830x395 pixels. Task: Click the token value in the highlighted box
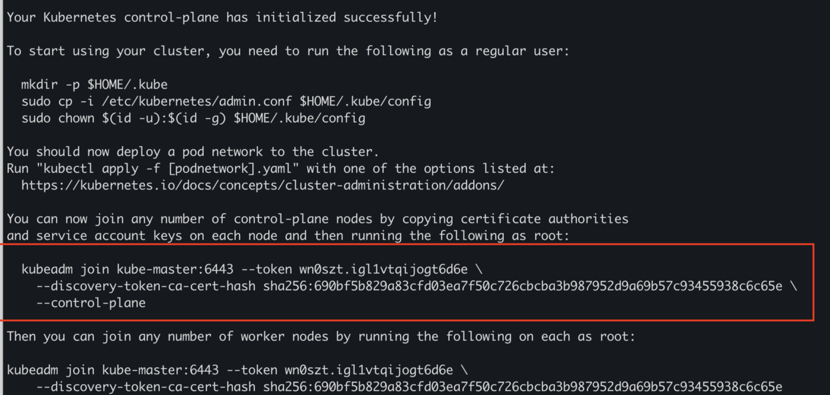(x=372, y=269)
